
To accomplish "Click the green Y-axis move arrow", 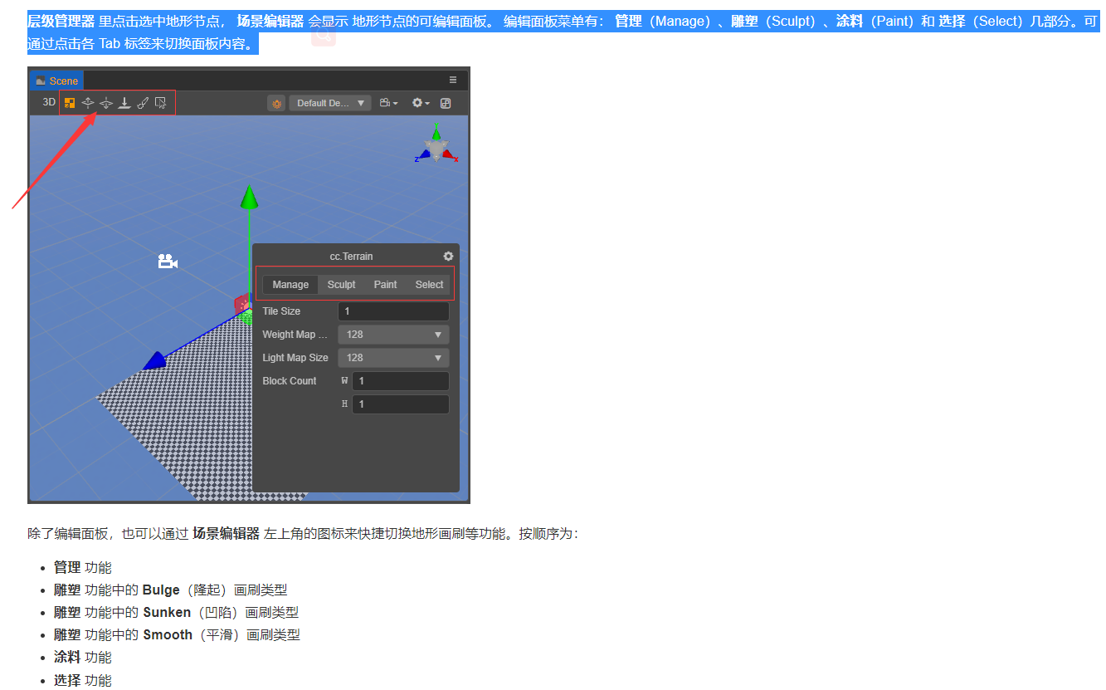I will 249,198.
